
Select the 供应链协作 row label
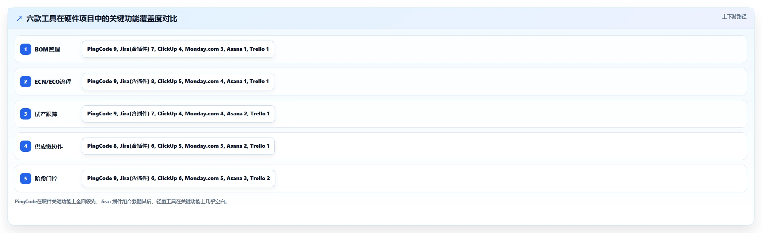click(49, 147)
